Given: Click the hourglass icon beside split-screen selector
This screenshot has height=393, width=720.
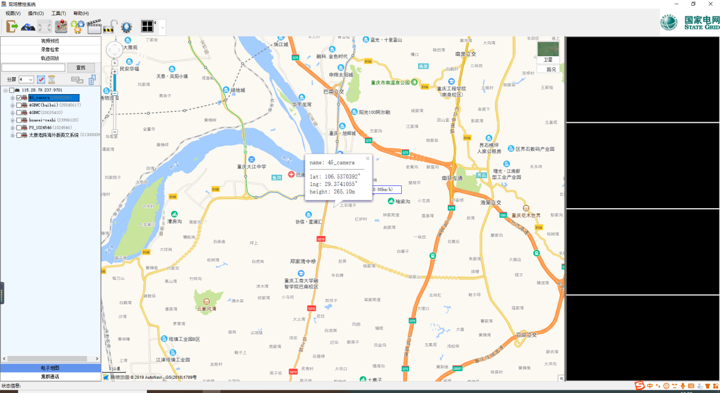Looking at the screenshot, I should point(52,80).
